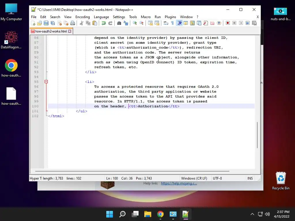The width and height of the screenshot is (295, 221).
Task: Toggle file monitoring eye icon
Action: point(219,23)
